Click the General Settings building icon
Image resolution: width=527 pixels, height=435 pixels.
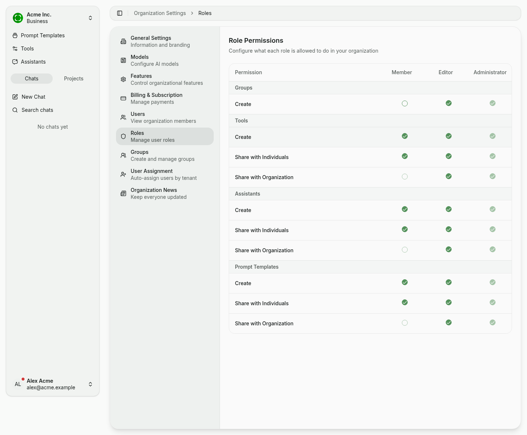pyautogui.click(x=123, y=41)
